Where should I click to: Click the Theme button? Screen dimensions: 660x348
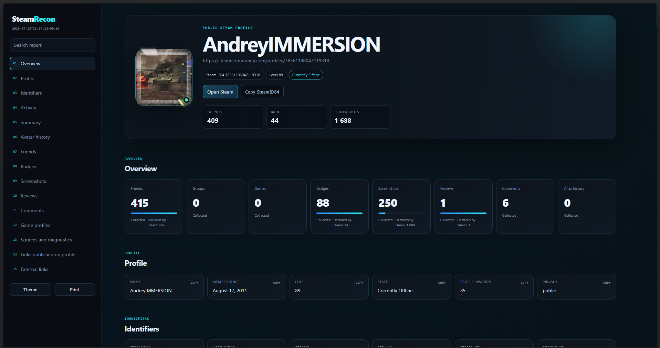tap(30, 290)
